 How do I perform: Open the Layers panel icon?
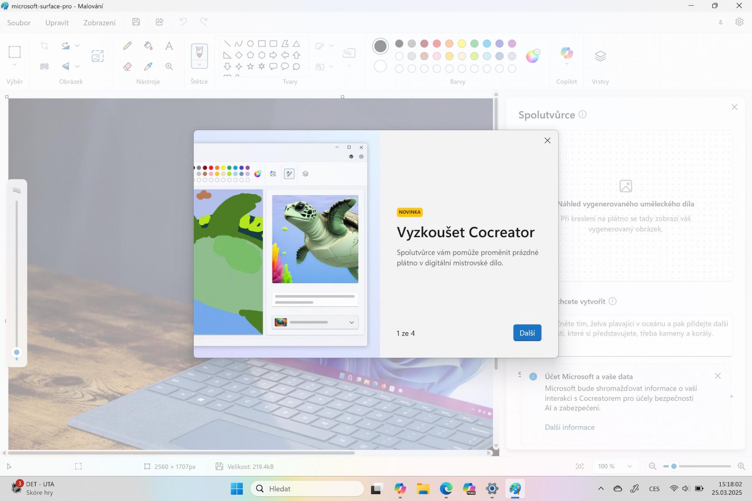point(600,56)
